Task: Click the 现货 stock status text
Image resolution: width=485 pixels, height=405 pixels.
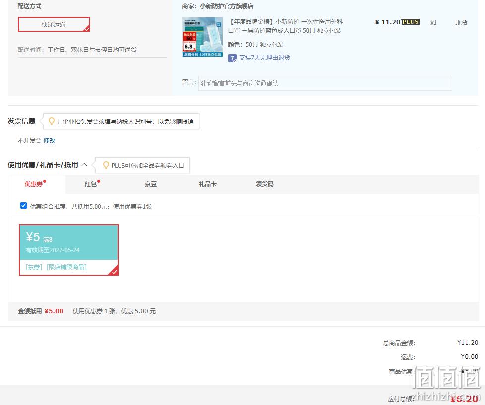Action: coord(462,22)
